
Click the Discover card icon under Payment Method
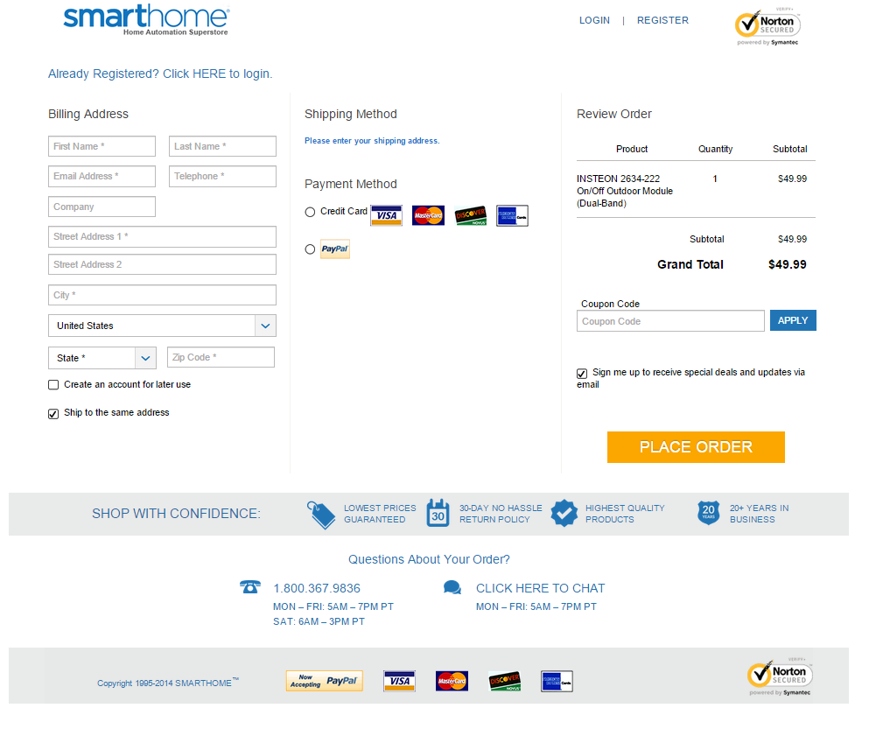470,216
